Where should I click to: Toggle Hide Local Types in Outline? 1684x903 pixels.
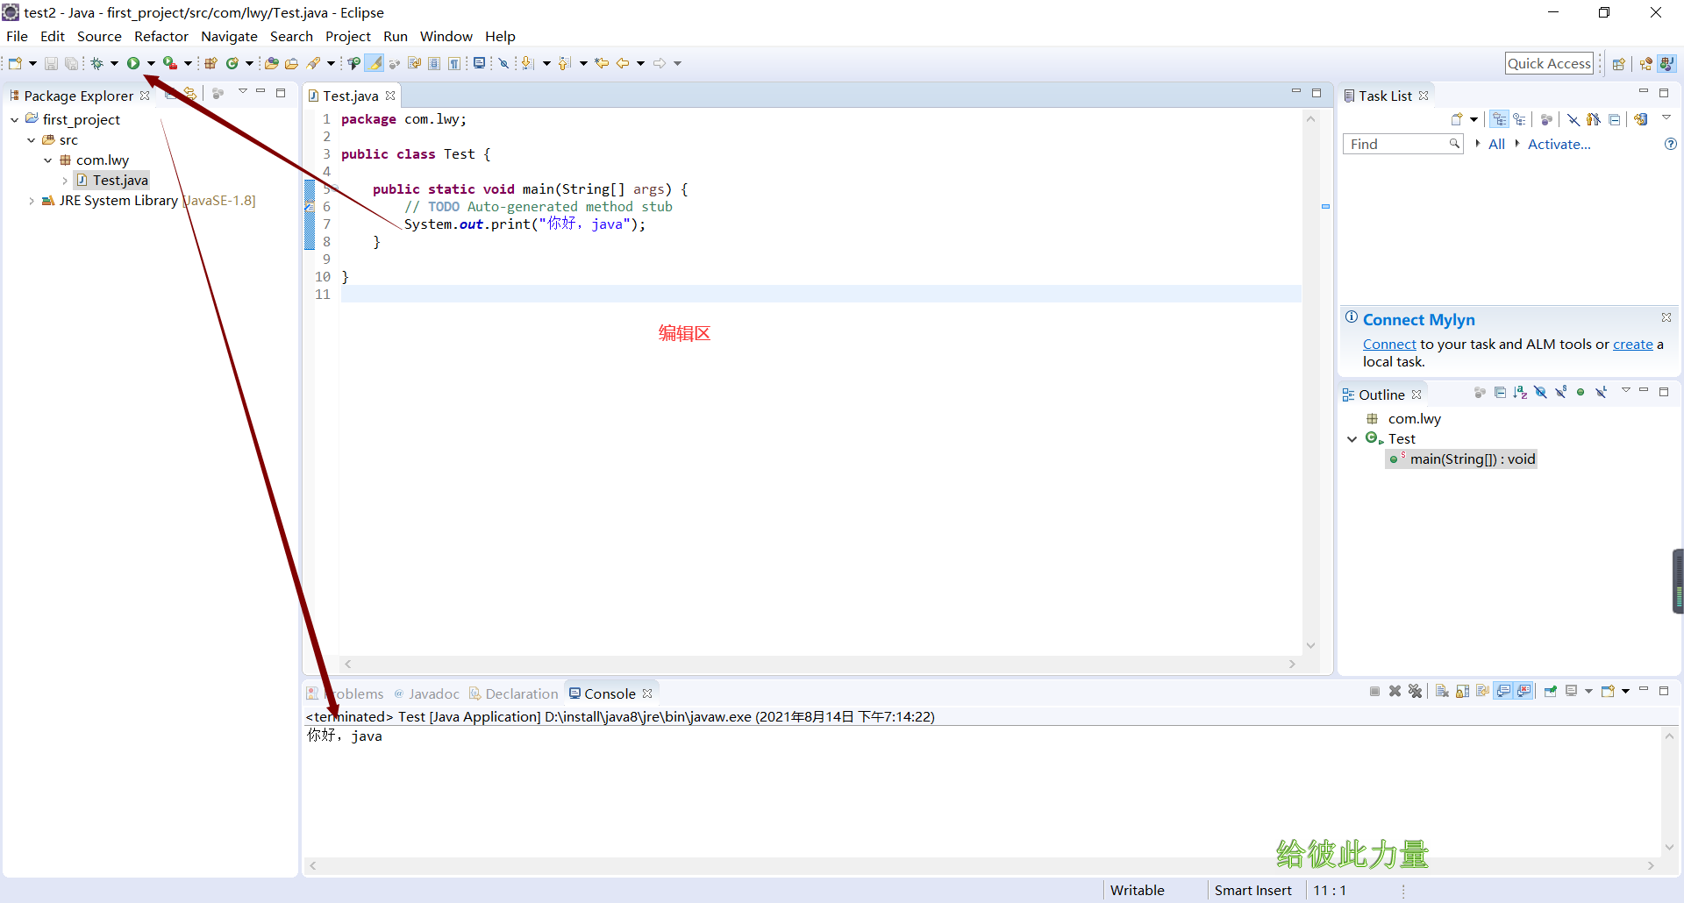coord(1602,393)
